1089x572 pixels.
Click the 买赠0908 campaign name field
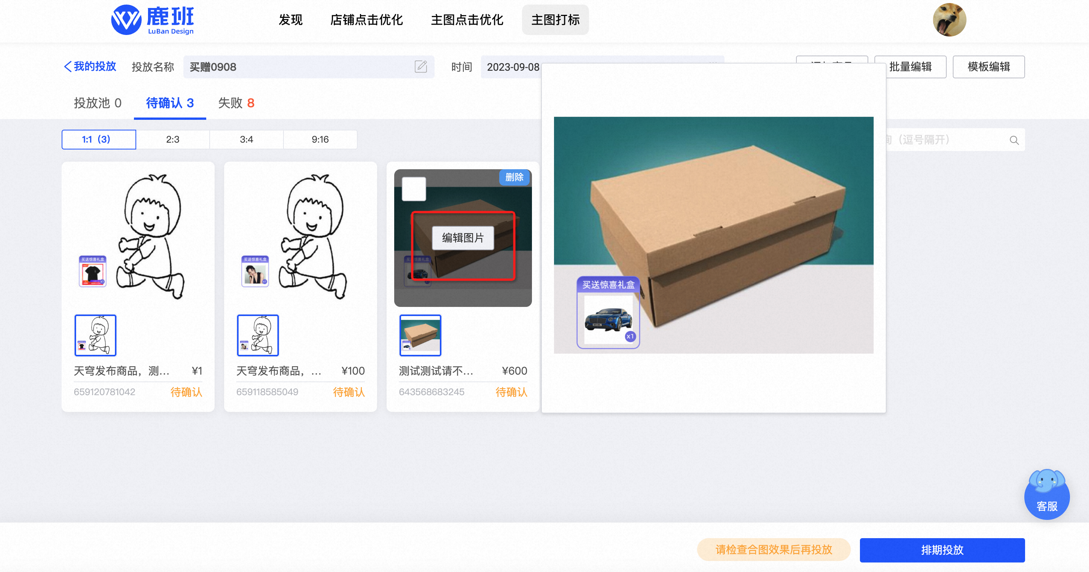[309, 67]
